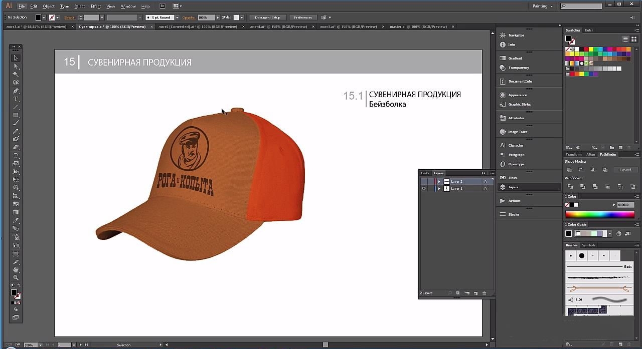Hide Layer 1 with eye icon

(424, 189)
